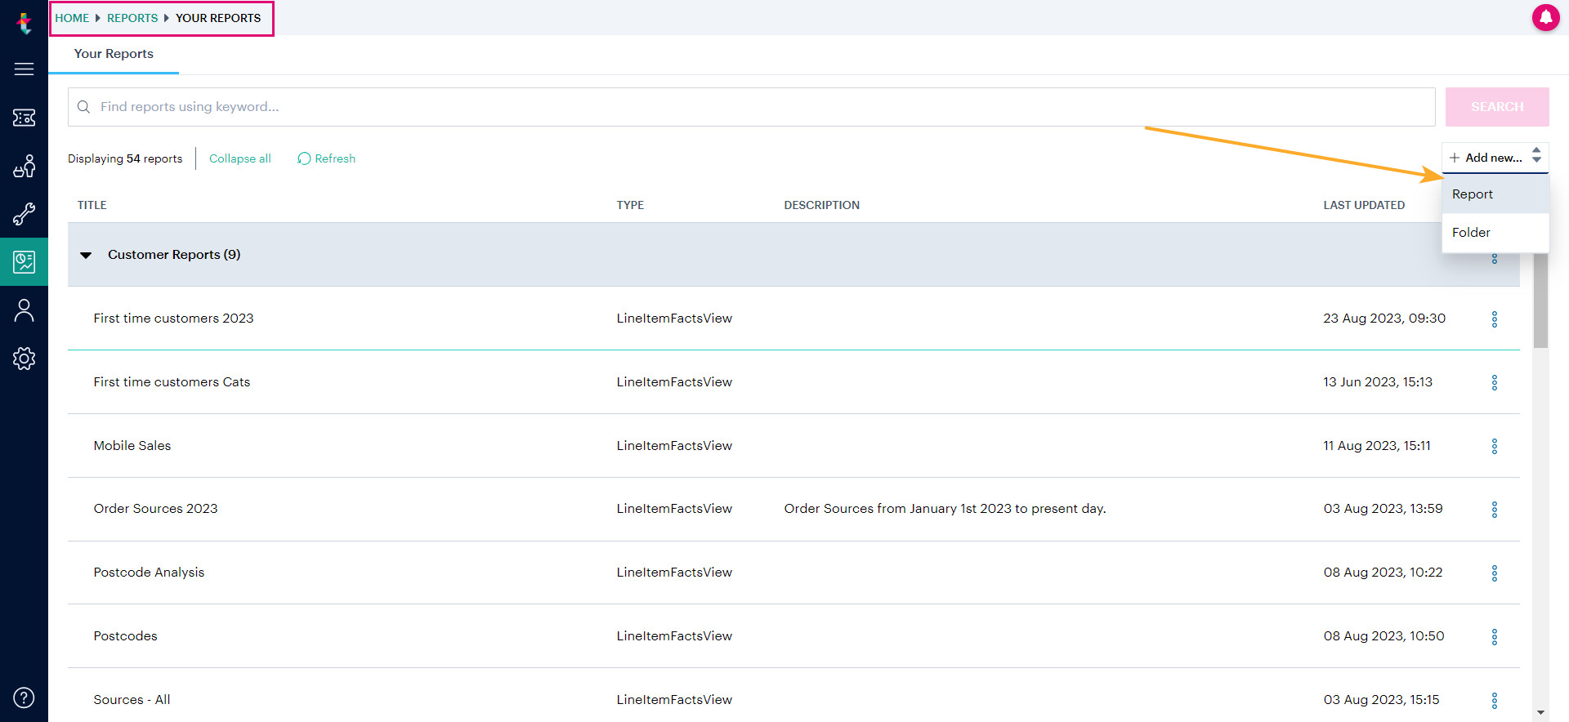Screen dimensions: 1569x722
Task: Click the Order Sources description text
Action: point(945,509)
